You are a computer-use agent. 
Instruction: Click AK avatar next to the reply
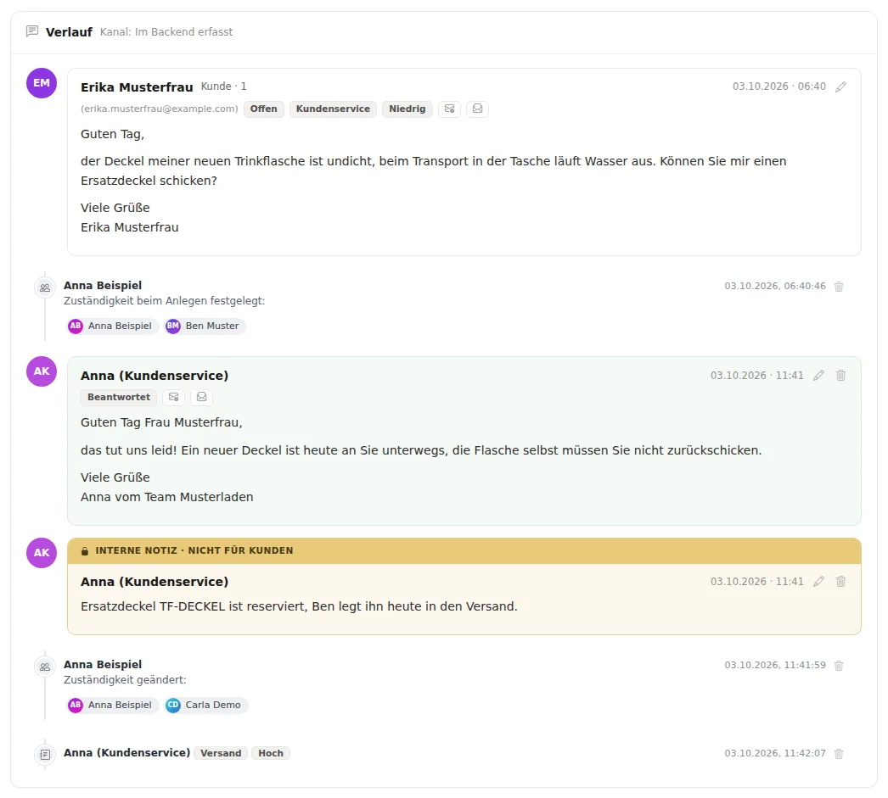point(42,371)
